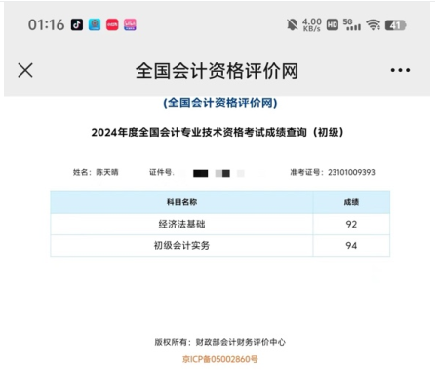The height and width of the screenshot is (373, 435).
Task: Tap the TikTok notification icon
Action: coord(77,24)
